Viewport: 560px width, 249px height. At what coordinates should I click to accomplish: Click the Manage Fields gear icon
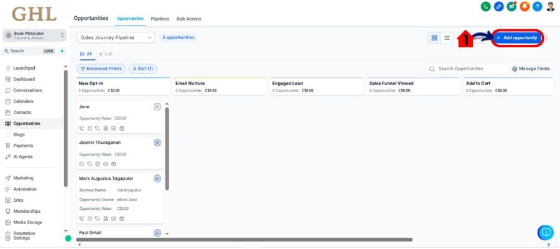(x=515, y=68)
